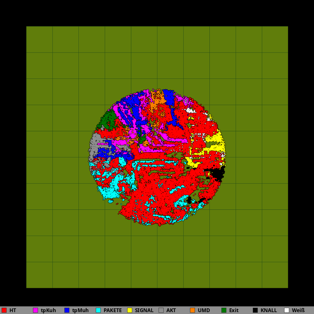Select the gray AKT legend swatch
Image resolution: width=314 pixels, height=314 pixels.
161,310
